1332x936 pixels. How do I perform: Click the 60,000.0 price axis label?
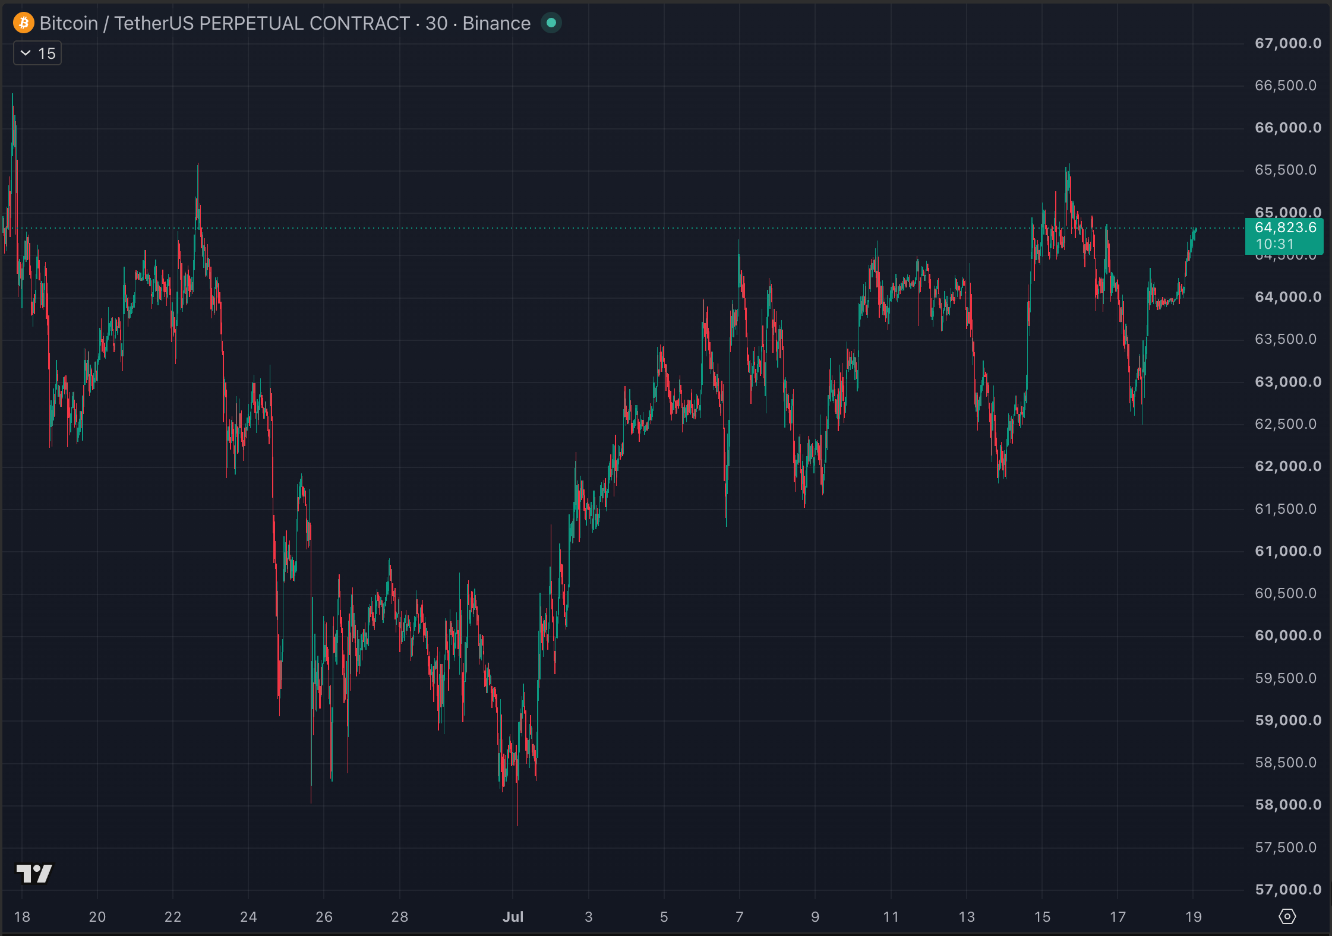1288,635
